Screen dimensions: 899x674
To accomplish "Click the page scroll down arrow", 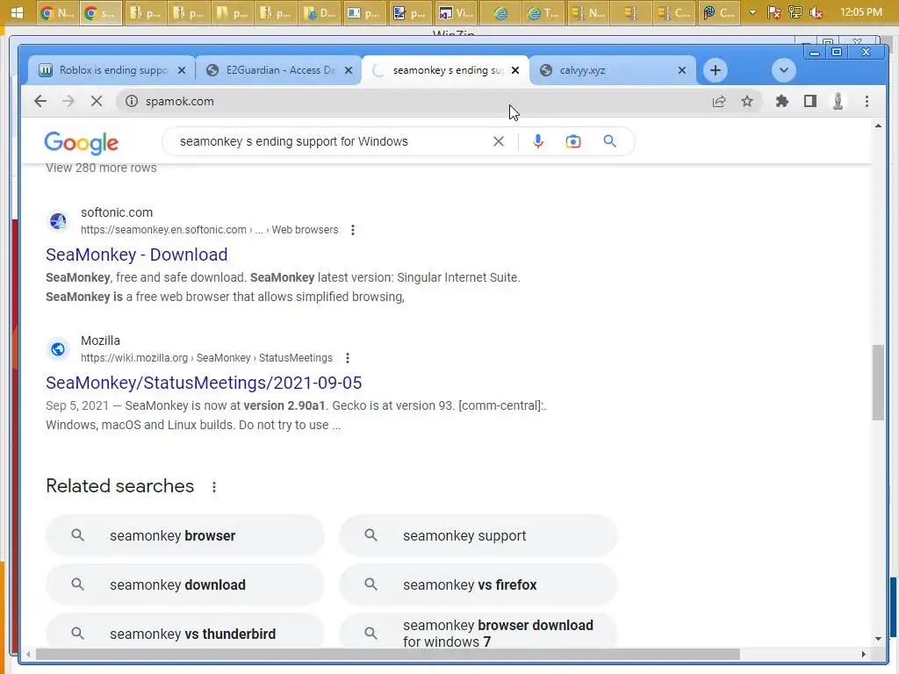I will pos(878,639).
